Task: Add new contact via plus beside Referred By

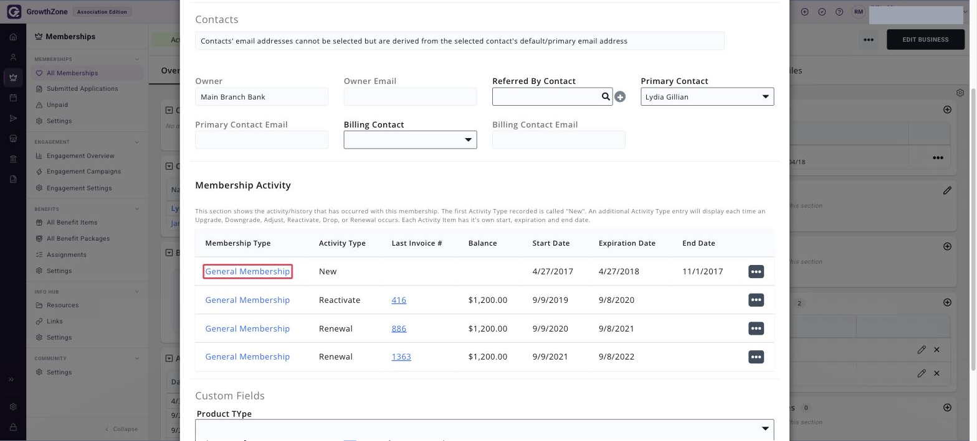Action: click(620, 97)
